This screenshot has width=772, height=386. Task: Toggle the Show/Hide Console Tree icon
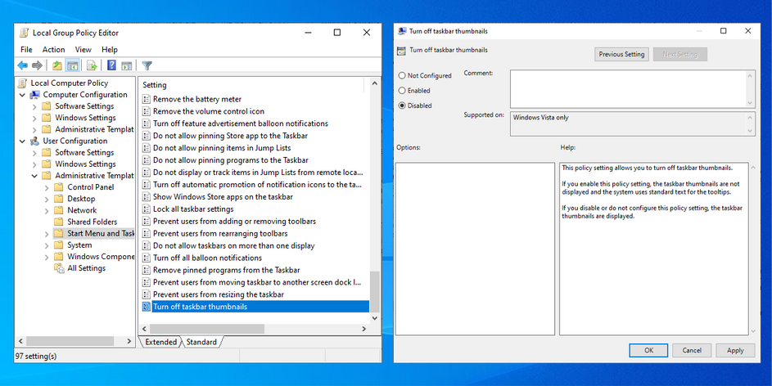72,65
